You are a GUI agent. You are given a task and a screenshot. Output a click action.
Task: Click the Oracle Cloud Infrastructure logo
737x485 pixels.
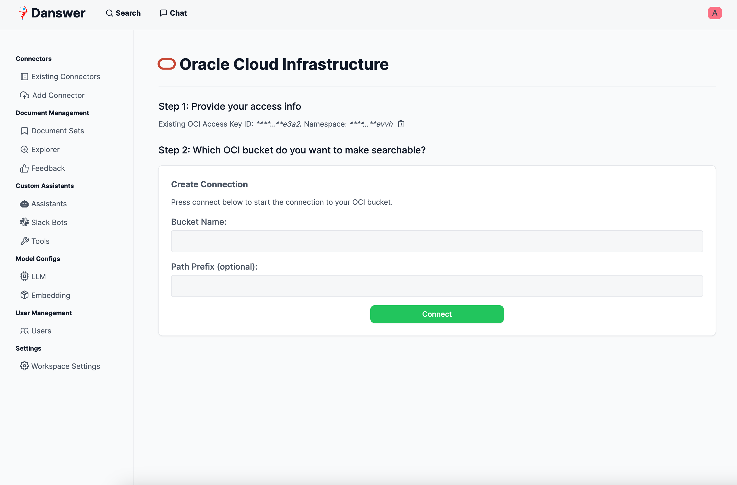167,64
